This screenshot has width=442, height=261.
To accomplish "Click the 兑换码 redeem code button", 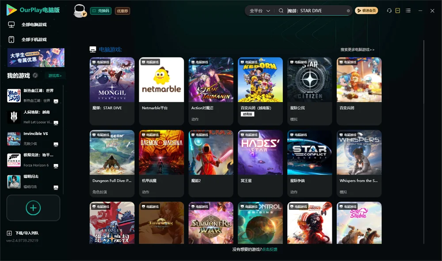I will click(101, 11).
